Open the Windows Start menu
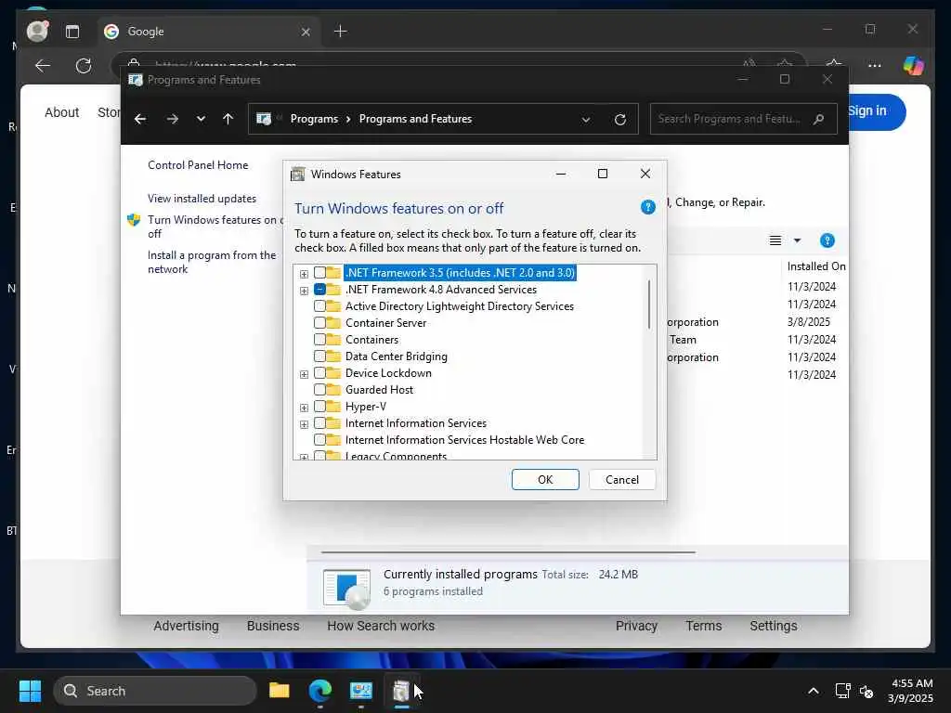This screenshot has width=951, height=713. pyautogui.click(x=30, y=691)
